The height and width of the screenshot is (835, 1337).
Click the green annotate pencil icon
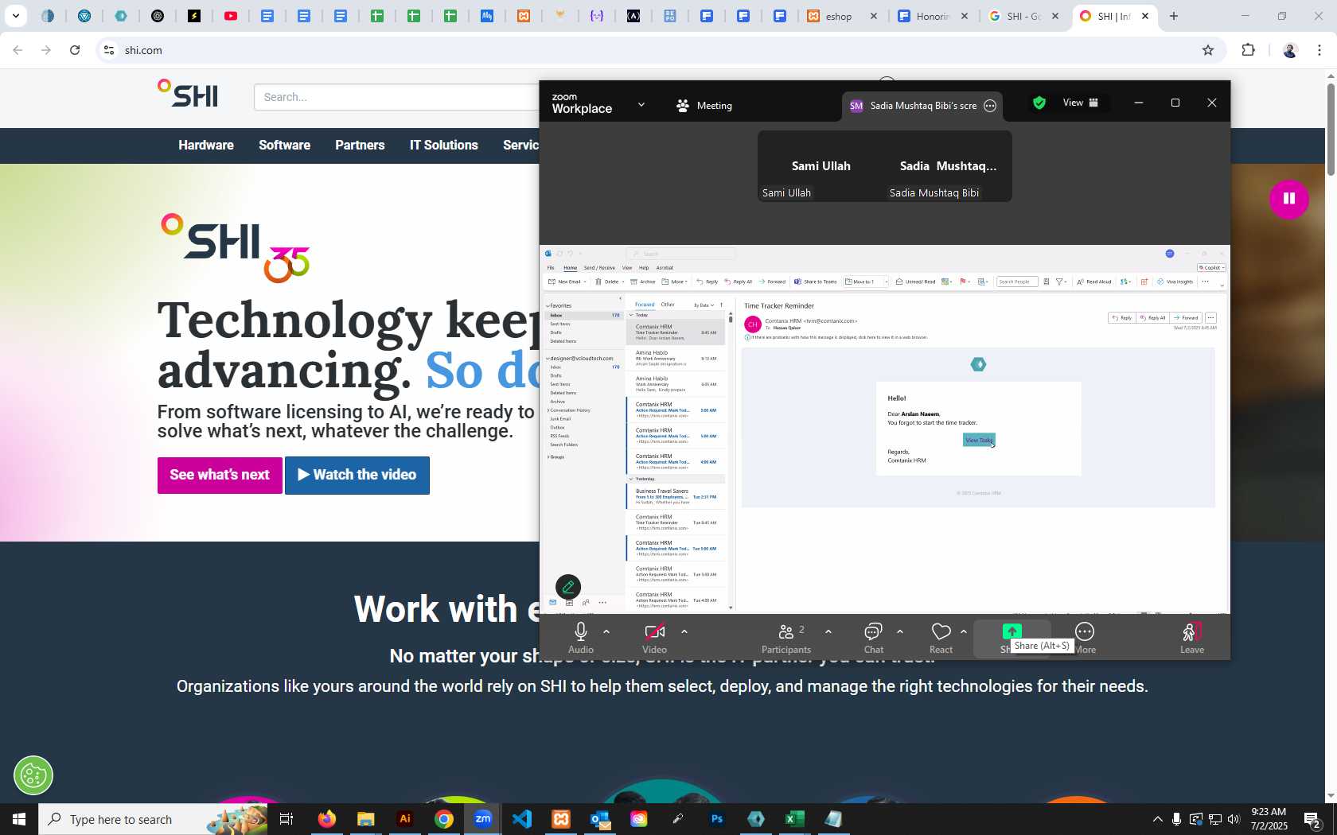pos(568,587)
